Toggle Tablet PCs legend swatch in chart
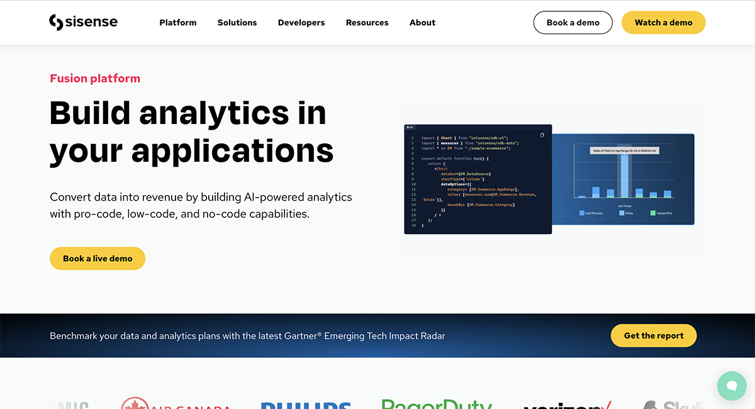Image resolution: width=755 pixels, height=409 pixels. pos(653,213)
